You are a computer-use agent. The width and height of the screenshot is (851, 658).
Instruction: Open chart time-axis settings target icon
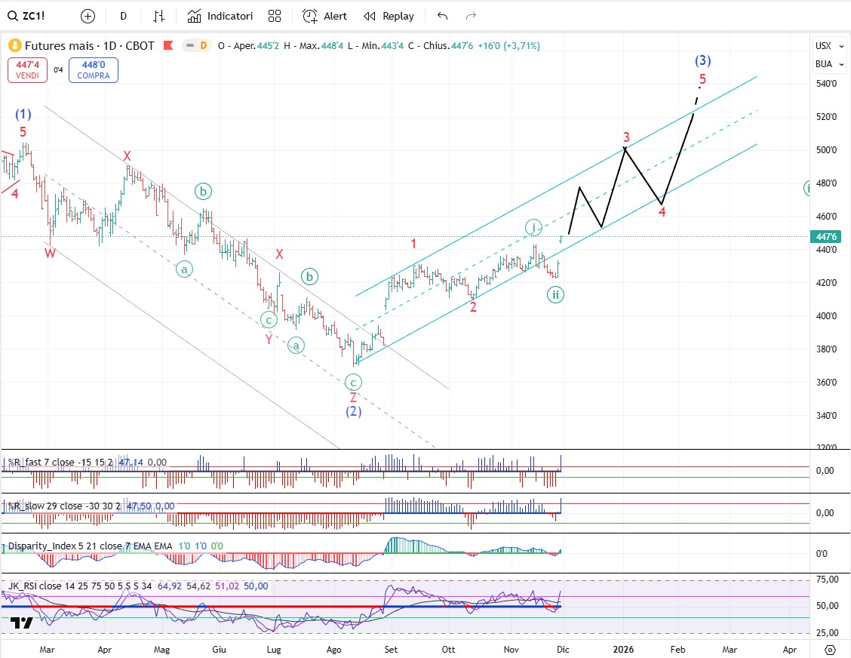point(830,649)
